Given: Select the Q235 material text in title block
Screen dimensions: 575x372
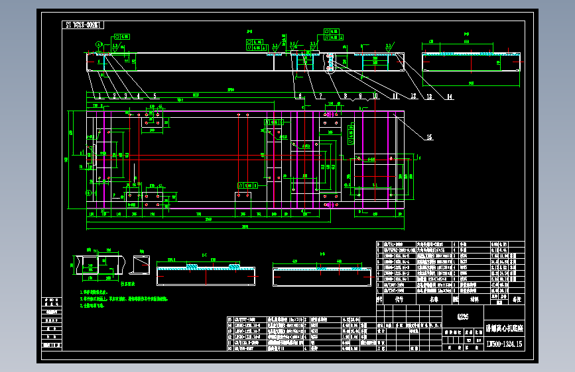Looking at the screenshot, I should pyautogui.click(x=463, y=316).
